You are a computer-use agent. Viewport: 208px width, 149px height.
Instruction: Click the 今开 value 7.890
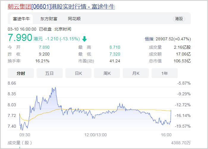coord(44,47)
